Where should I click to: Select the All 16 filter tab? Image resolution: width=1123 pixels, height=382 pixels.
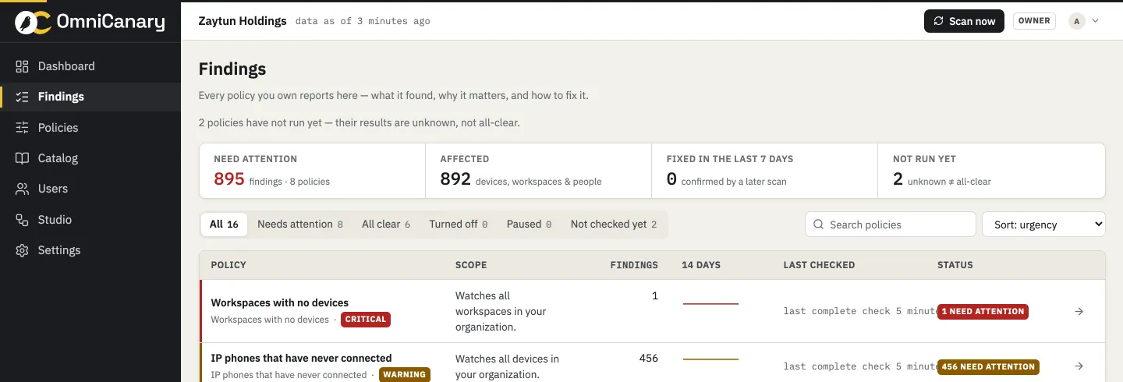[224, 225]
